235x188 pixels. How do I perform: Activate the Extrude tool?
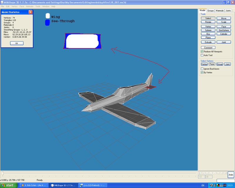208,42
